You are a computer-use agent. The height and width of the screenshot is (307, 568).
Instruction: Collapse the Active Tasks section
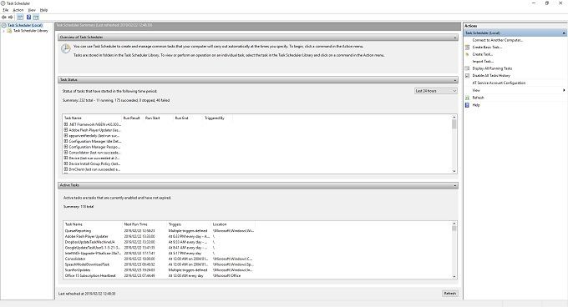(x=455, y=185)
